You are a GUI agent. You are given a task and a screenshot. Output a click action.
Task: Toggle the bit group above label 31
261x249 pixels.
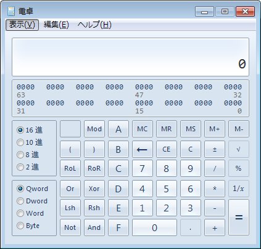[x=26, y=103]
